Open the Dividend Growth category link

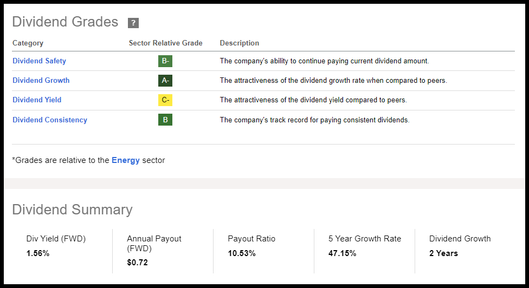pyautogui.click(x=41, y=81)
